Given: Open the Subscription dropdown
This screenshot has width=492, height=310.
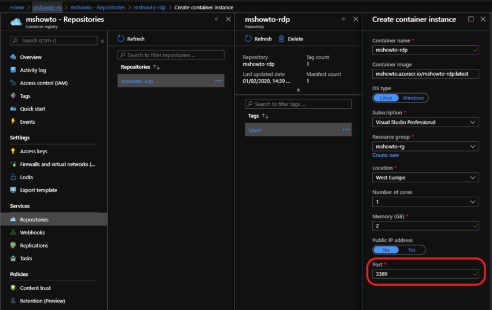Looking at the screenshot, I should (x=425, y=123).
